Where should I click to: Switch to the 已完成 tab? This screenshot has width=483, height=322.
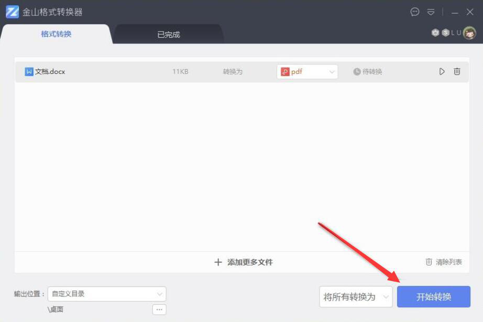[169, 35]
